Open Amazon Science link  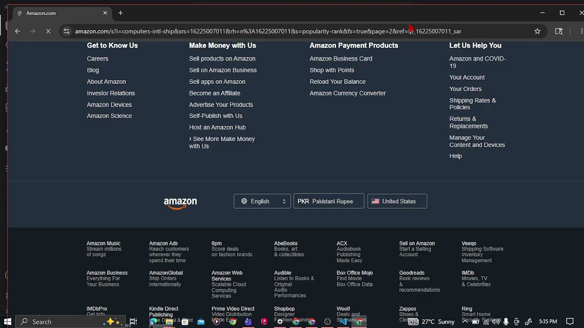click(109, 116)
